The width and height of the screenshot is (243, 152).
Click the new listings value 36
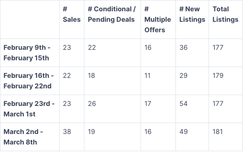tap(183, 47)
